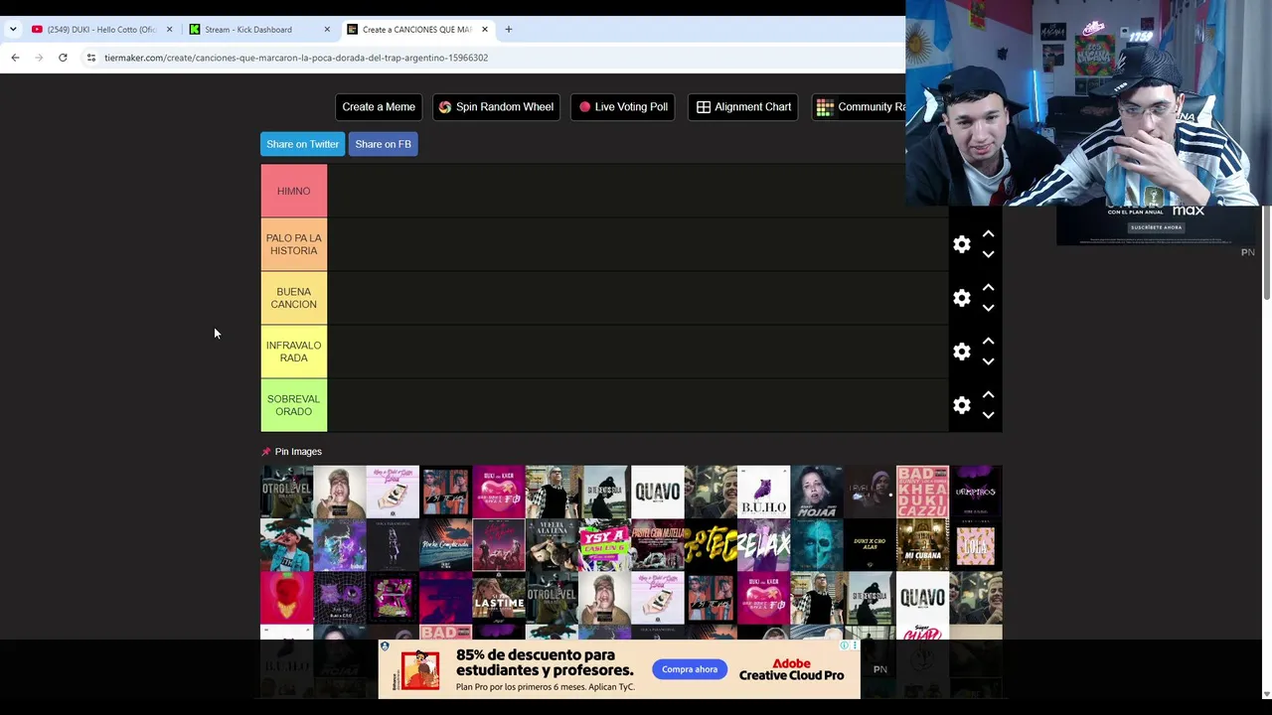This screenshot has height=715, width=1272.
Task: Close the Stream - Kick Dashboard tab
Action: click(327, 30)
